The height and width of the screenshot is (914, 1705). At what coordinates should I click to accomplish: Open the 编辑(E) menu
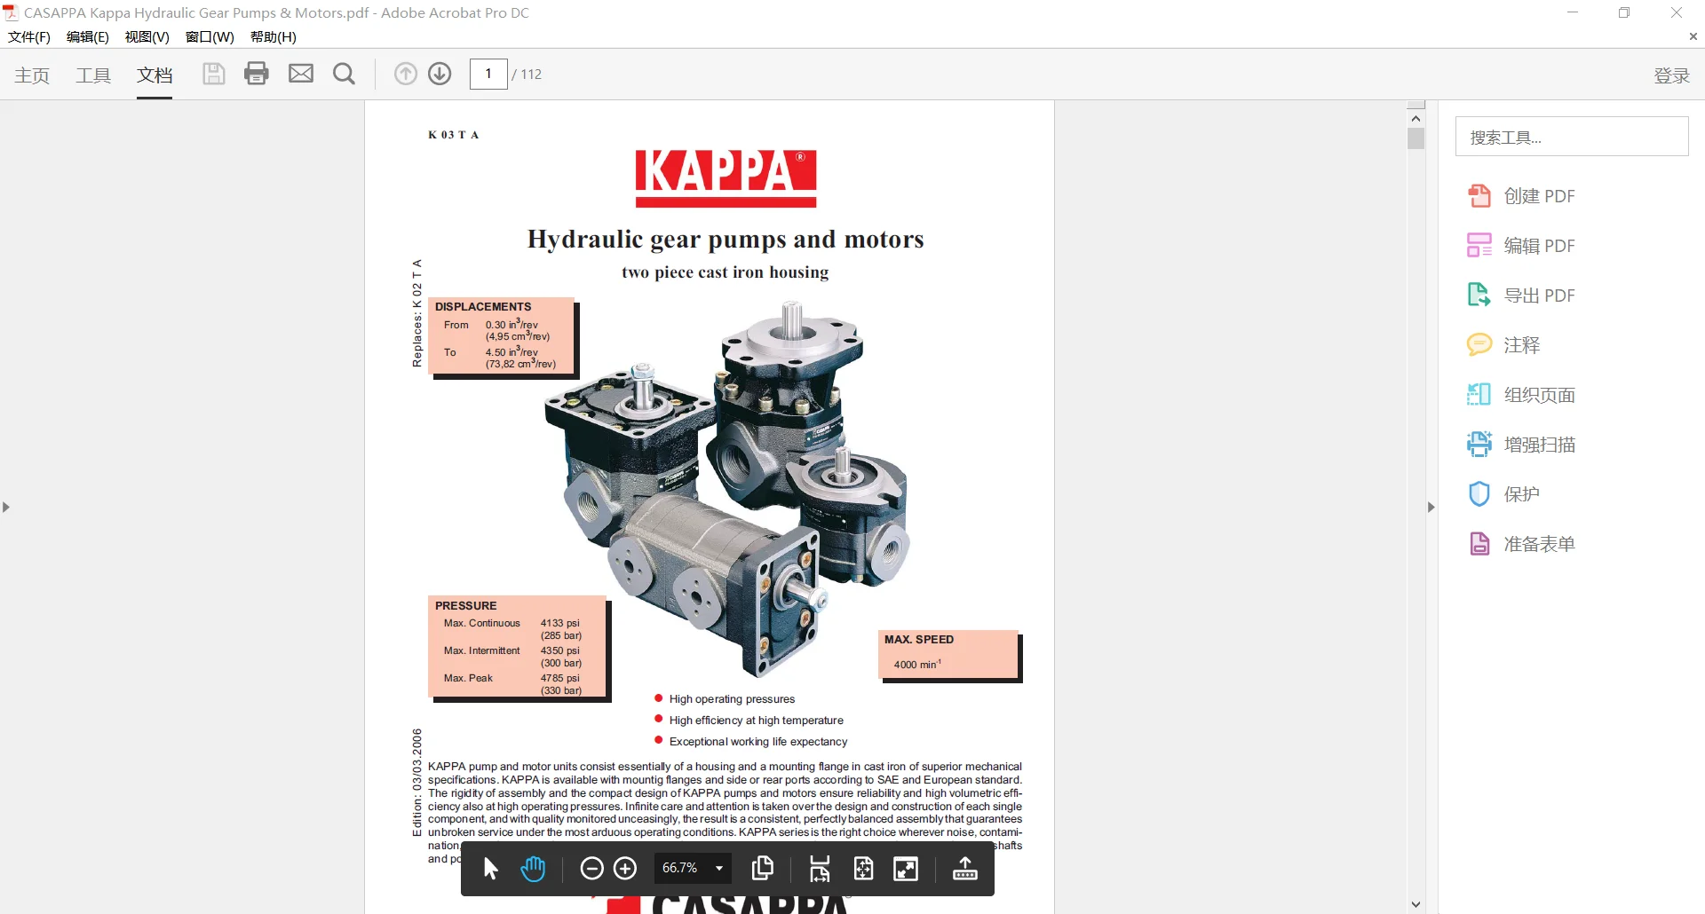pyautogui.click(x=87, y=36)
